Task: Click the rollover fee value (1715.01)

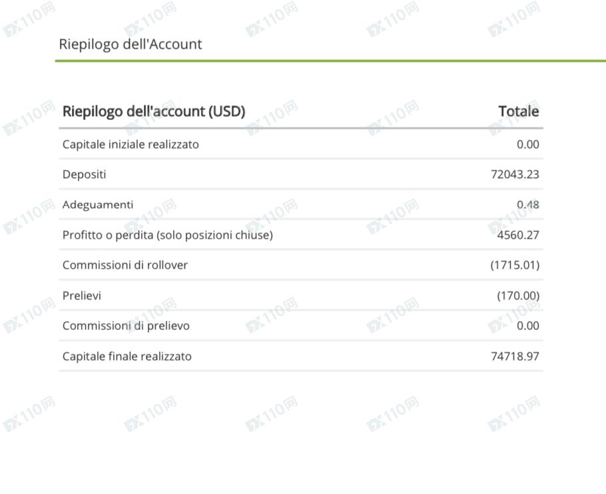Action: 515,265
